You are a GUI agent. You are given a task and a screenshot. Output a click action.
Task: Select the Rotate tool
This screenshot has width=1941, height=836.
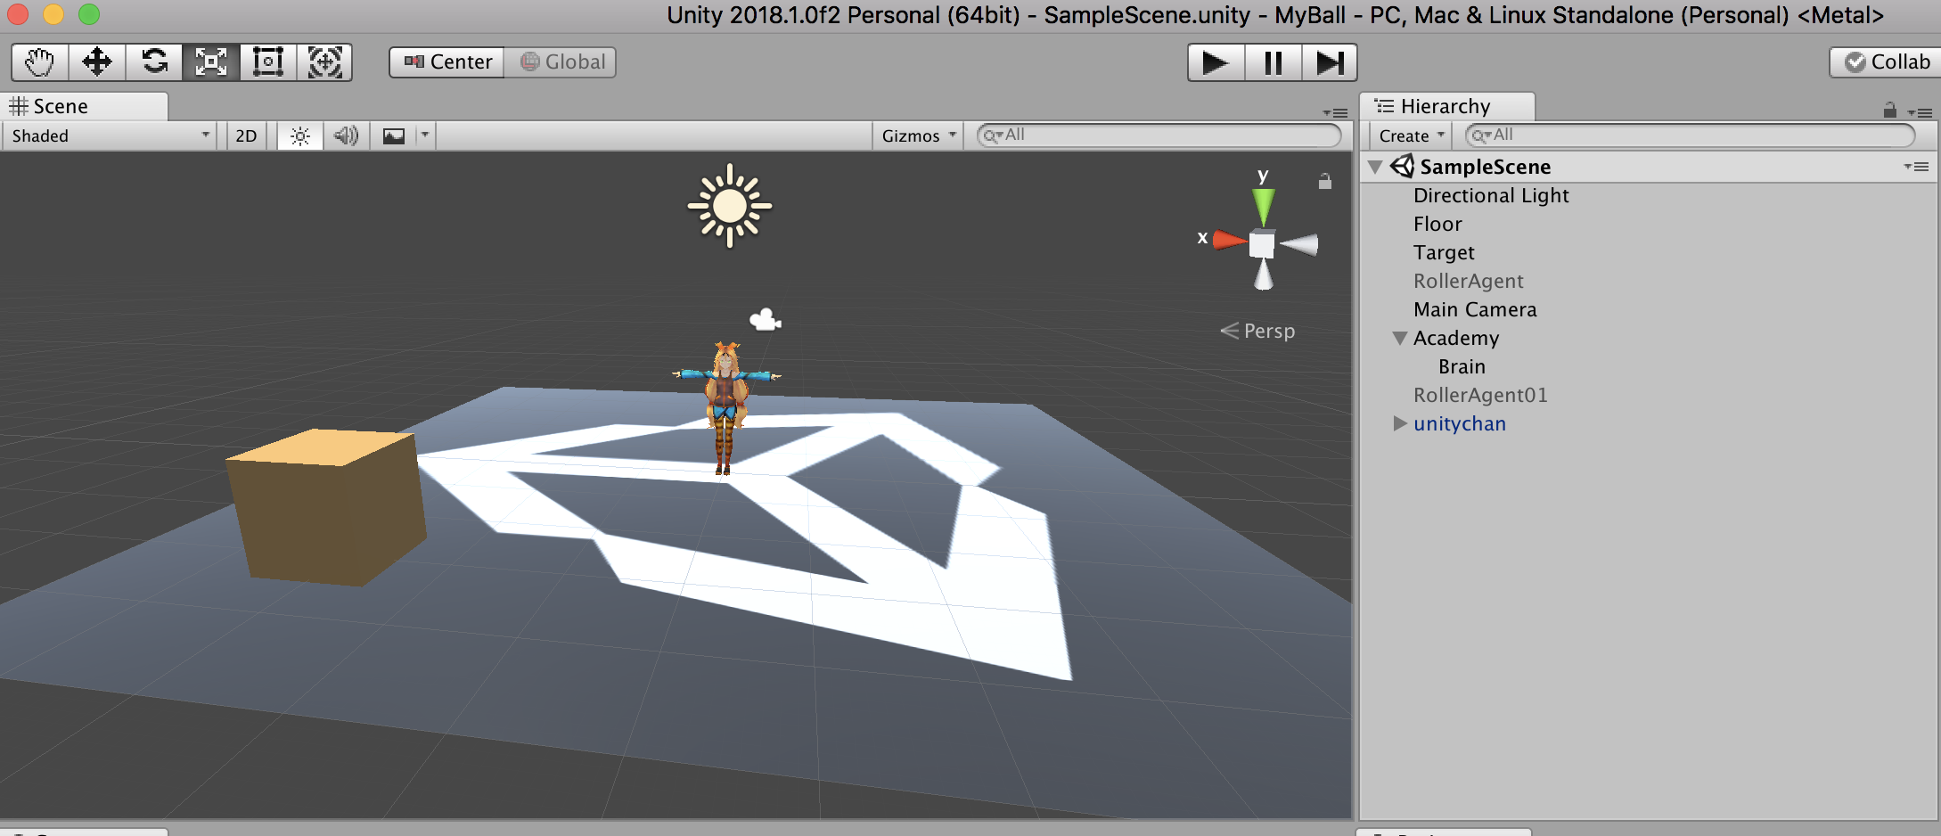pos(154,62)
